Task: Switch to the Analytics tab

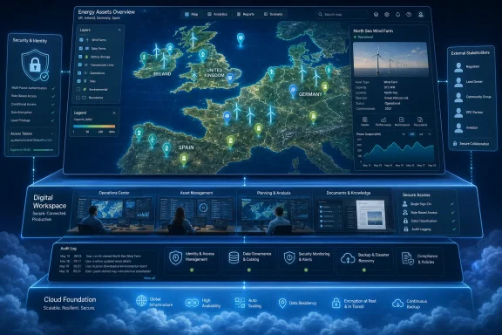Action: pos(217,15)
